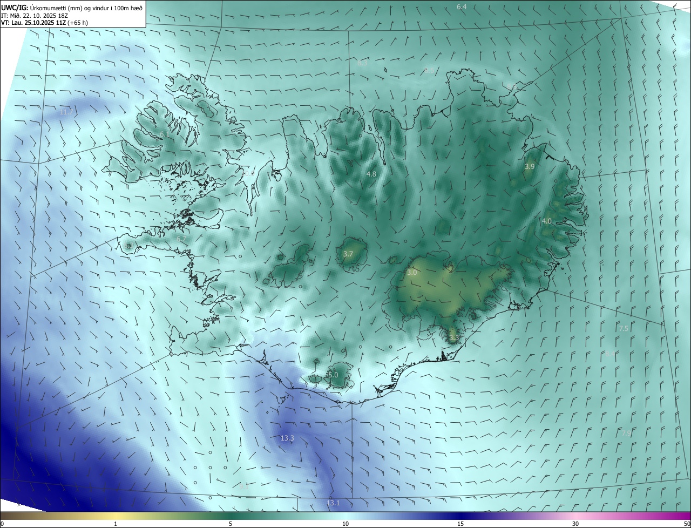This screenshot has width=691, height=528.
Task: Click the 6.4 value at the map's top
Action: coord(462,6)
